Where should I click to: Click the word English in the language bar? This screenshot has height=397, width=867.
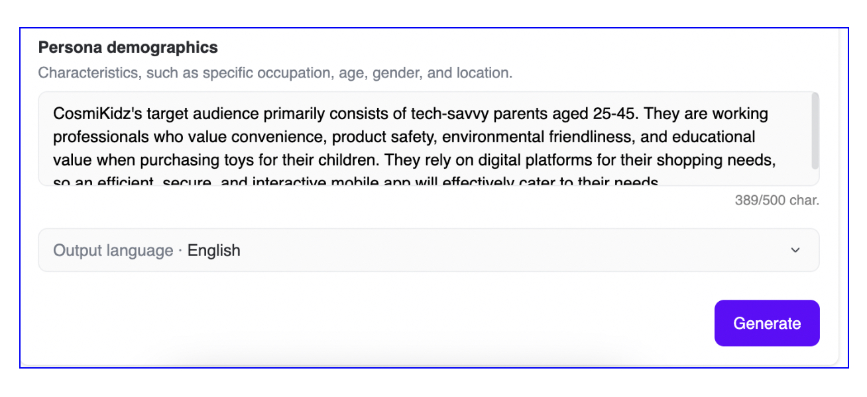(213, 250)
